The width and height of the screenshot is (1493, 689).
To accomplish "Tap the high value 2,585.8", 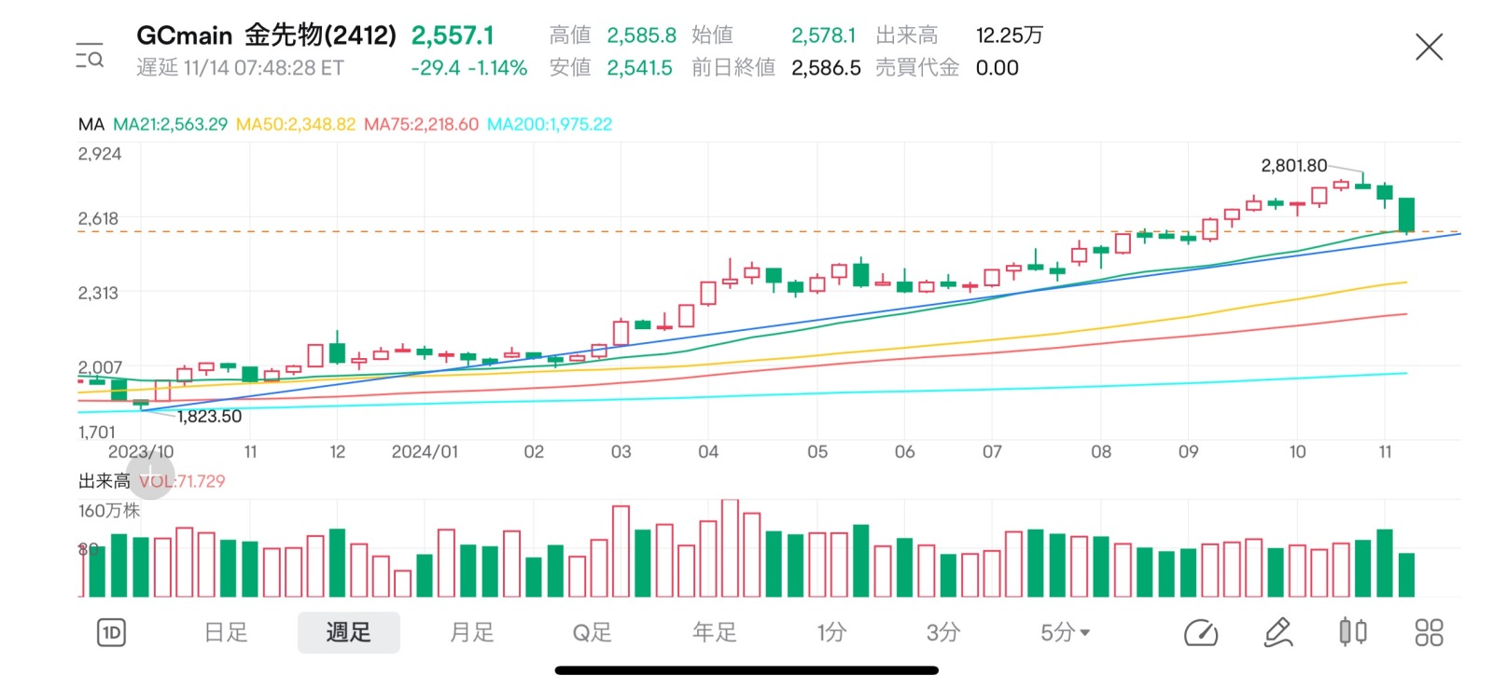I will pyautogui.click(x=641, y=35).
